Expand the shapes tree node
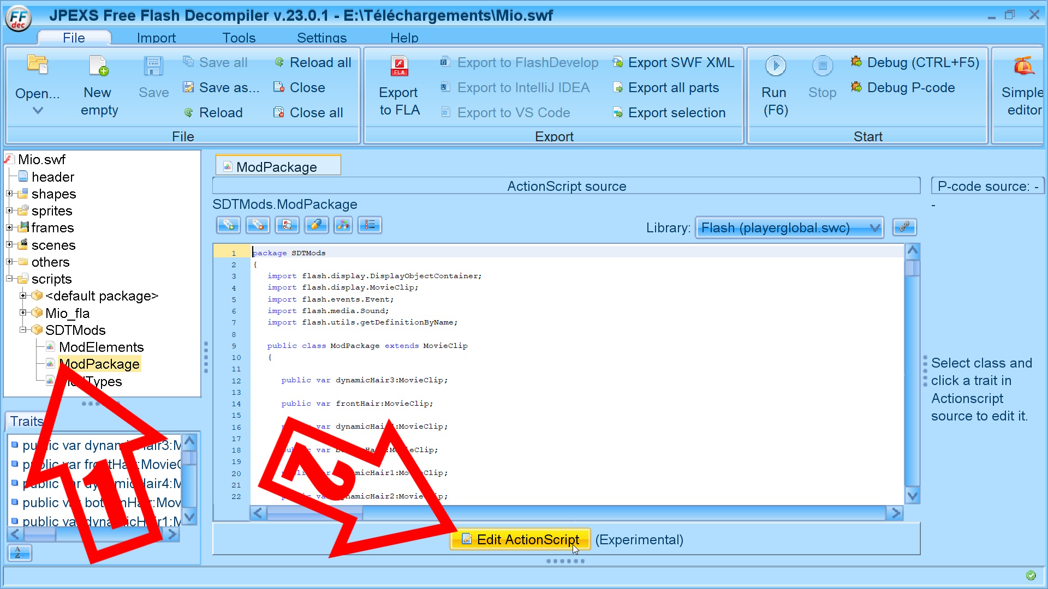Screen dimensions: 1048x589 pos(9,194)
